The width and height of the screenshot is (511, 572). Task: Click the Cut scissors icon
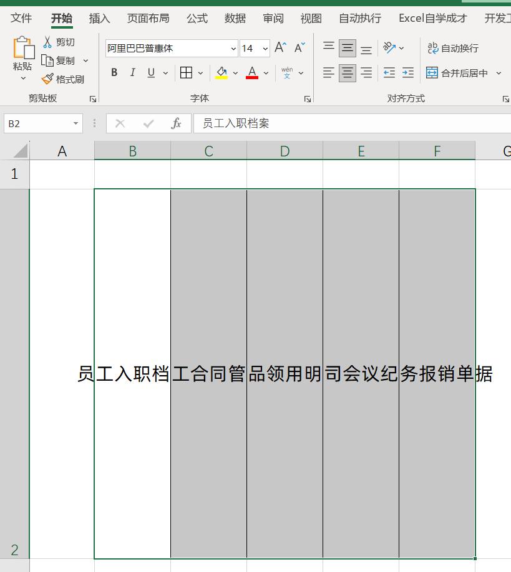(x=47, y=42)
